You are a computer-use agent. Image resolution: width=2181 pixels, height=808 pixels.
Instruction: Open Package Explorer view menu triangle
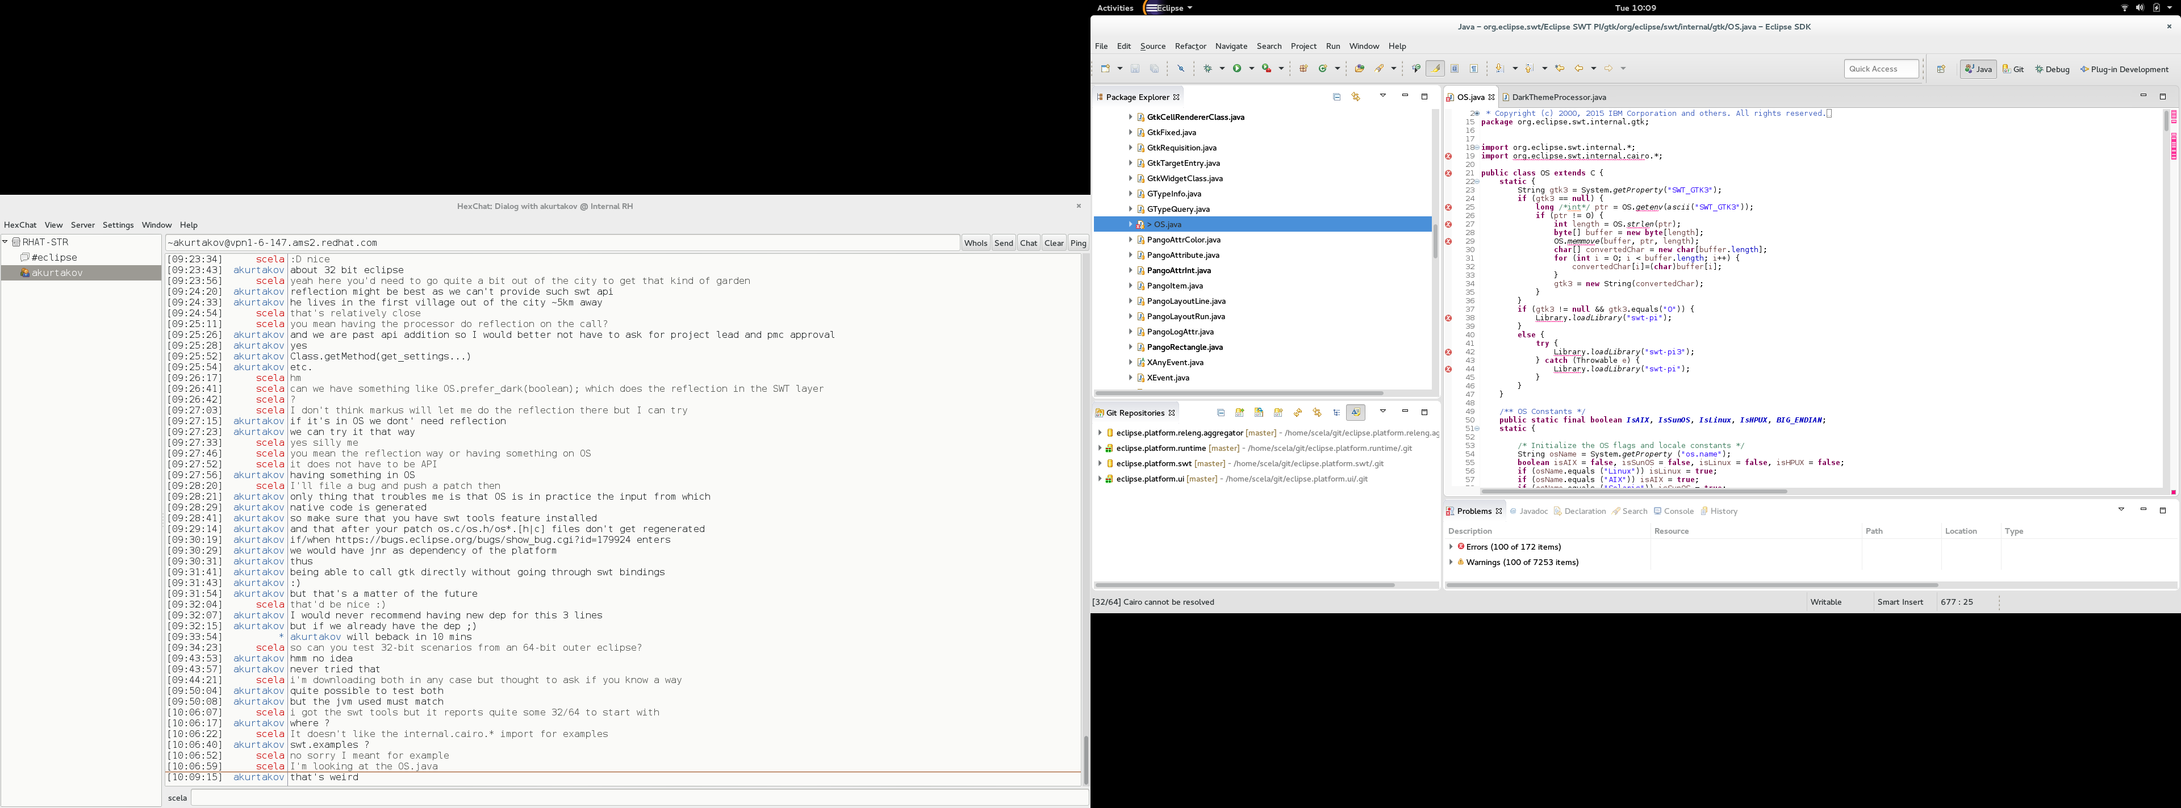point(1384,95)
